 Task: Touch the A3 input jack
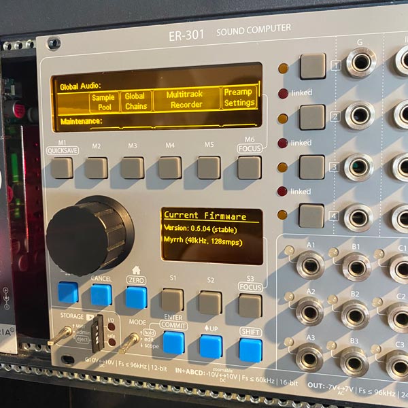click(x=309, y=358)
